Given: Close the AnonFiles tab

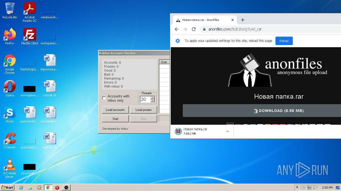Looking at the screenshot, I should pyautogui.click(x=232, y=20).
